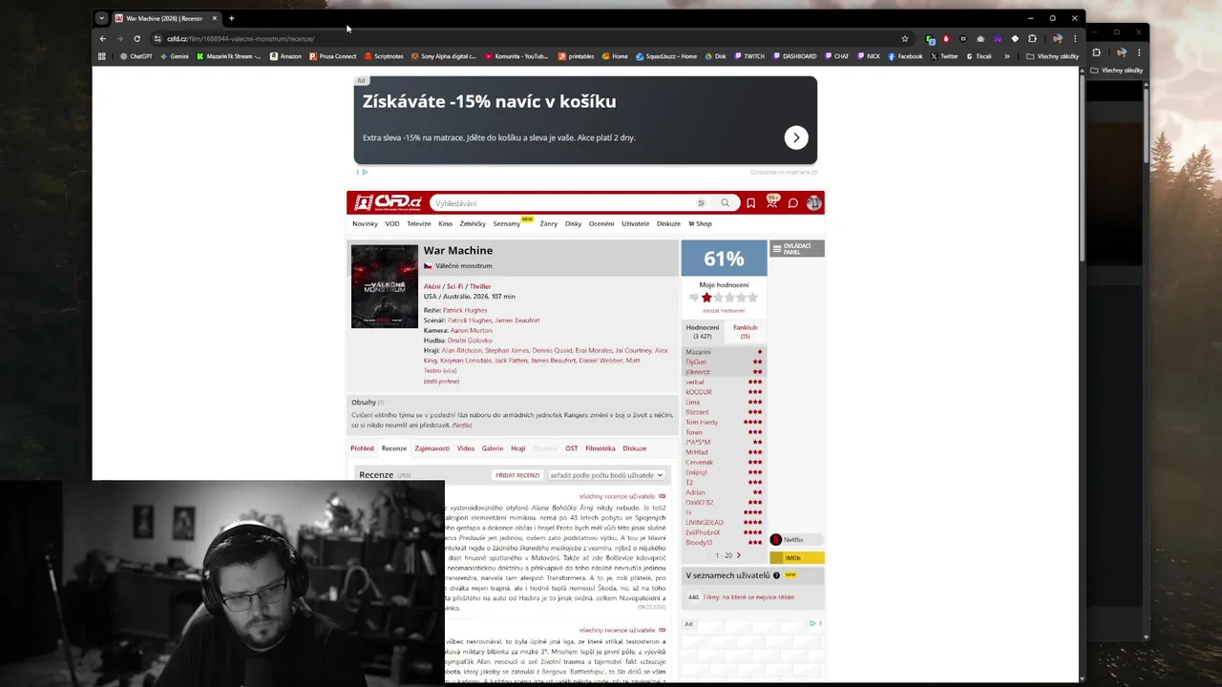Open the user avatar in ČSFD header
The width and height of the screenshot is (1222, 687).
point(813,202)
